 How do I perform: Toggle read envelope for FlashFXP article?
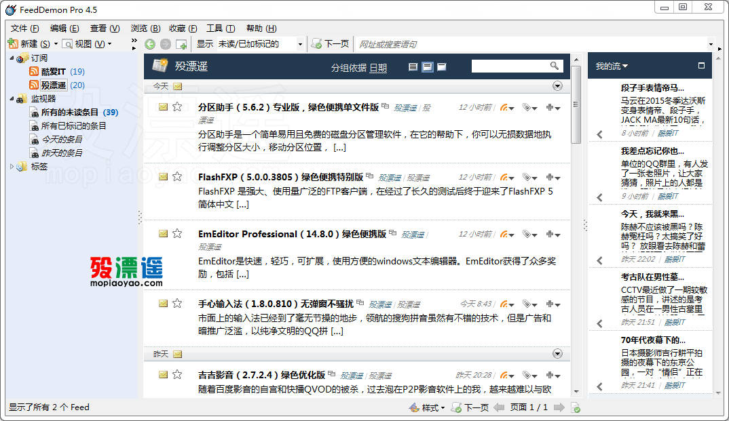point(163,176)
